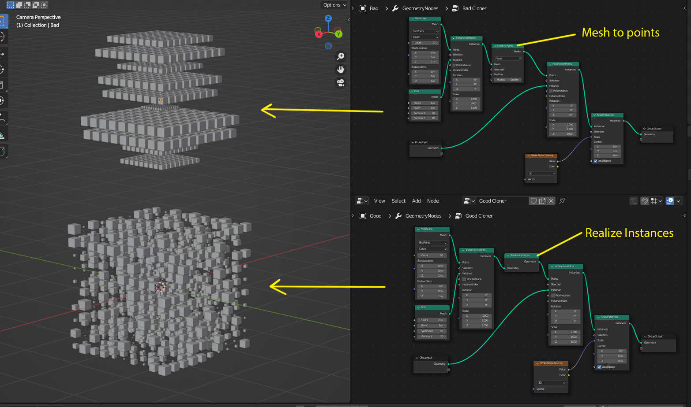Open the Add menu in node editor
Image resolution: width=691 pixels, height=407 pixels.
coord(416,201)
